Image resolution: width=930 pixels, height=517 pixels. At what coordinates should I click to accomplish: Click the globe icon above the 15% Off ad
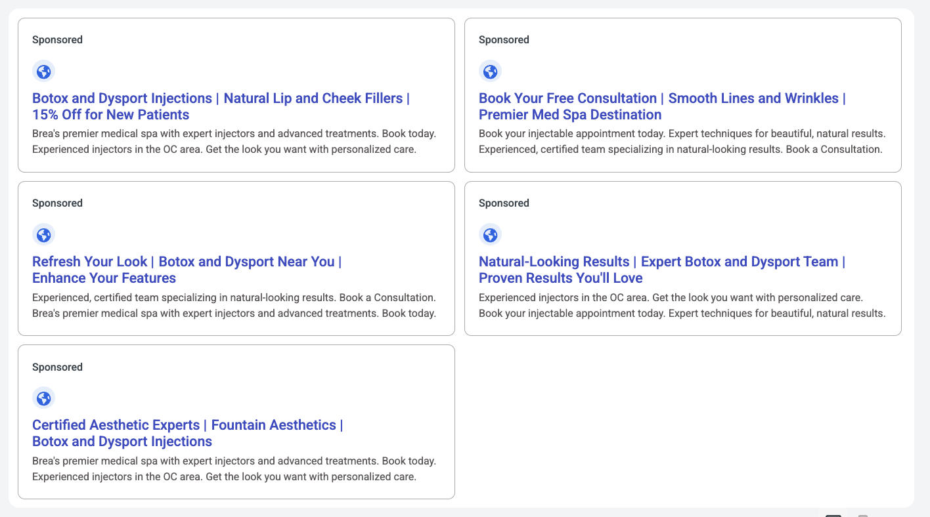tap(43, 72)
